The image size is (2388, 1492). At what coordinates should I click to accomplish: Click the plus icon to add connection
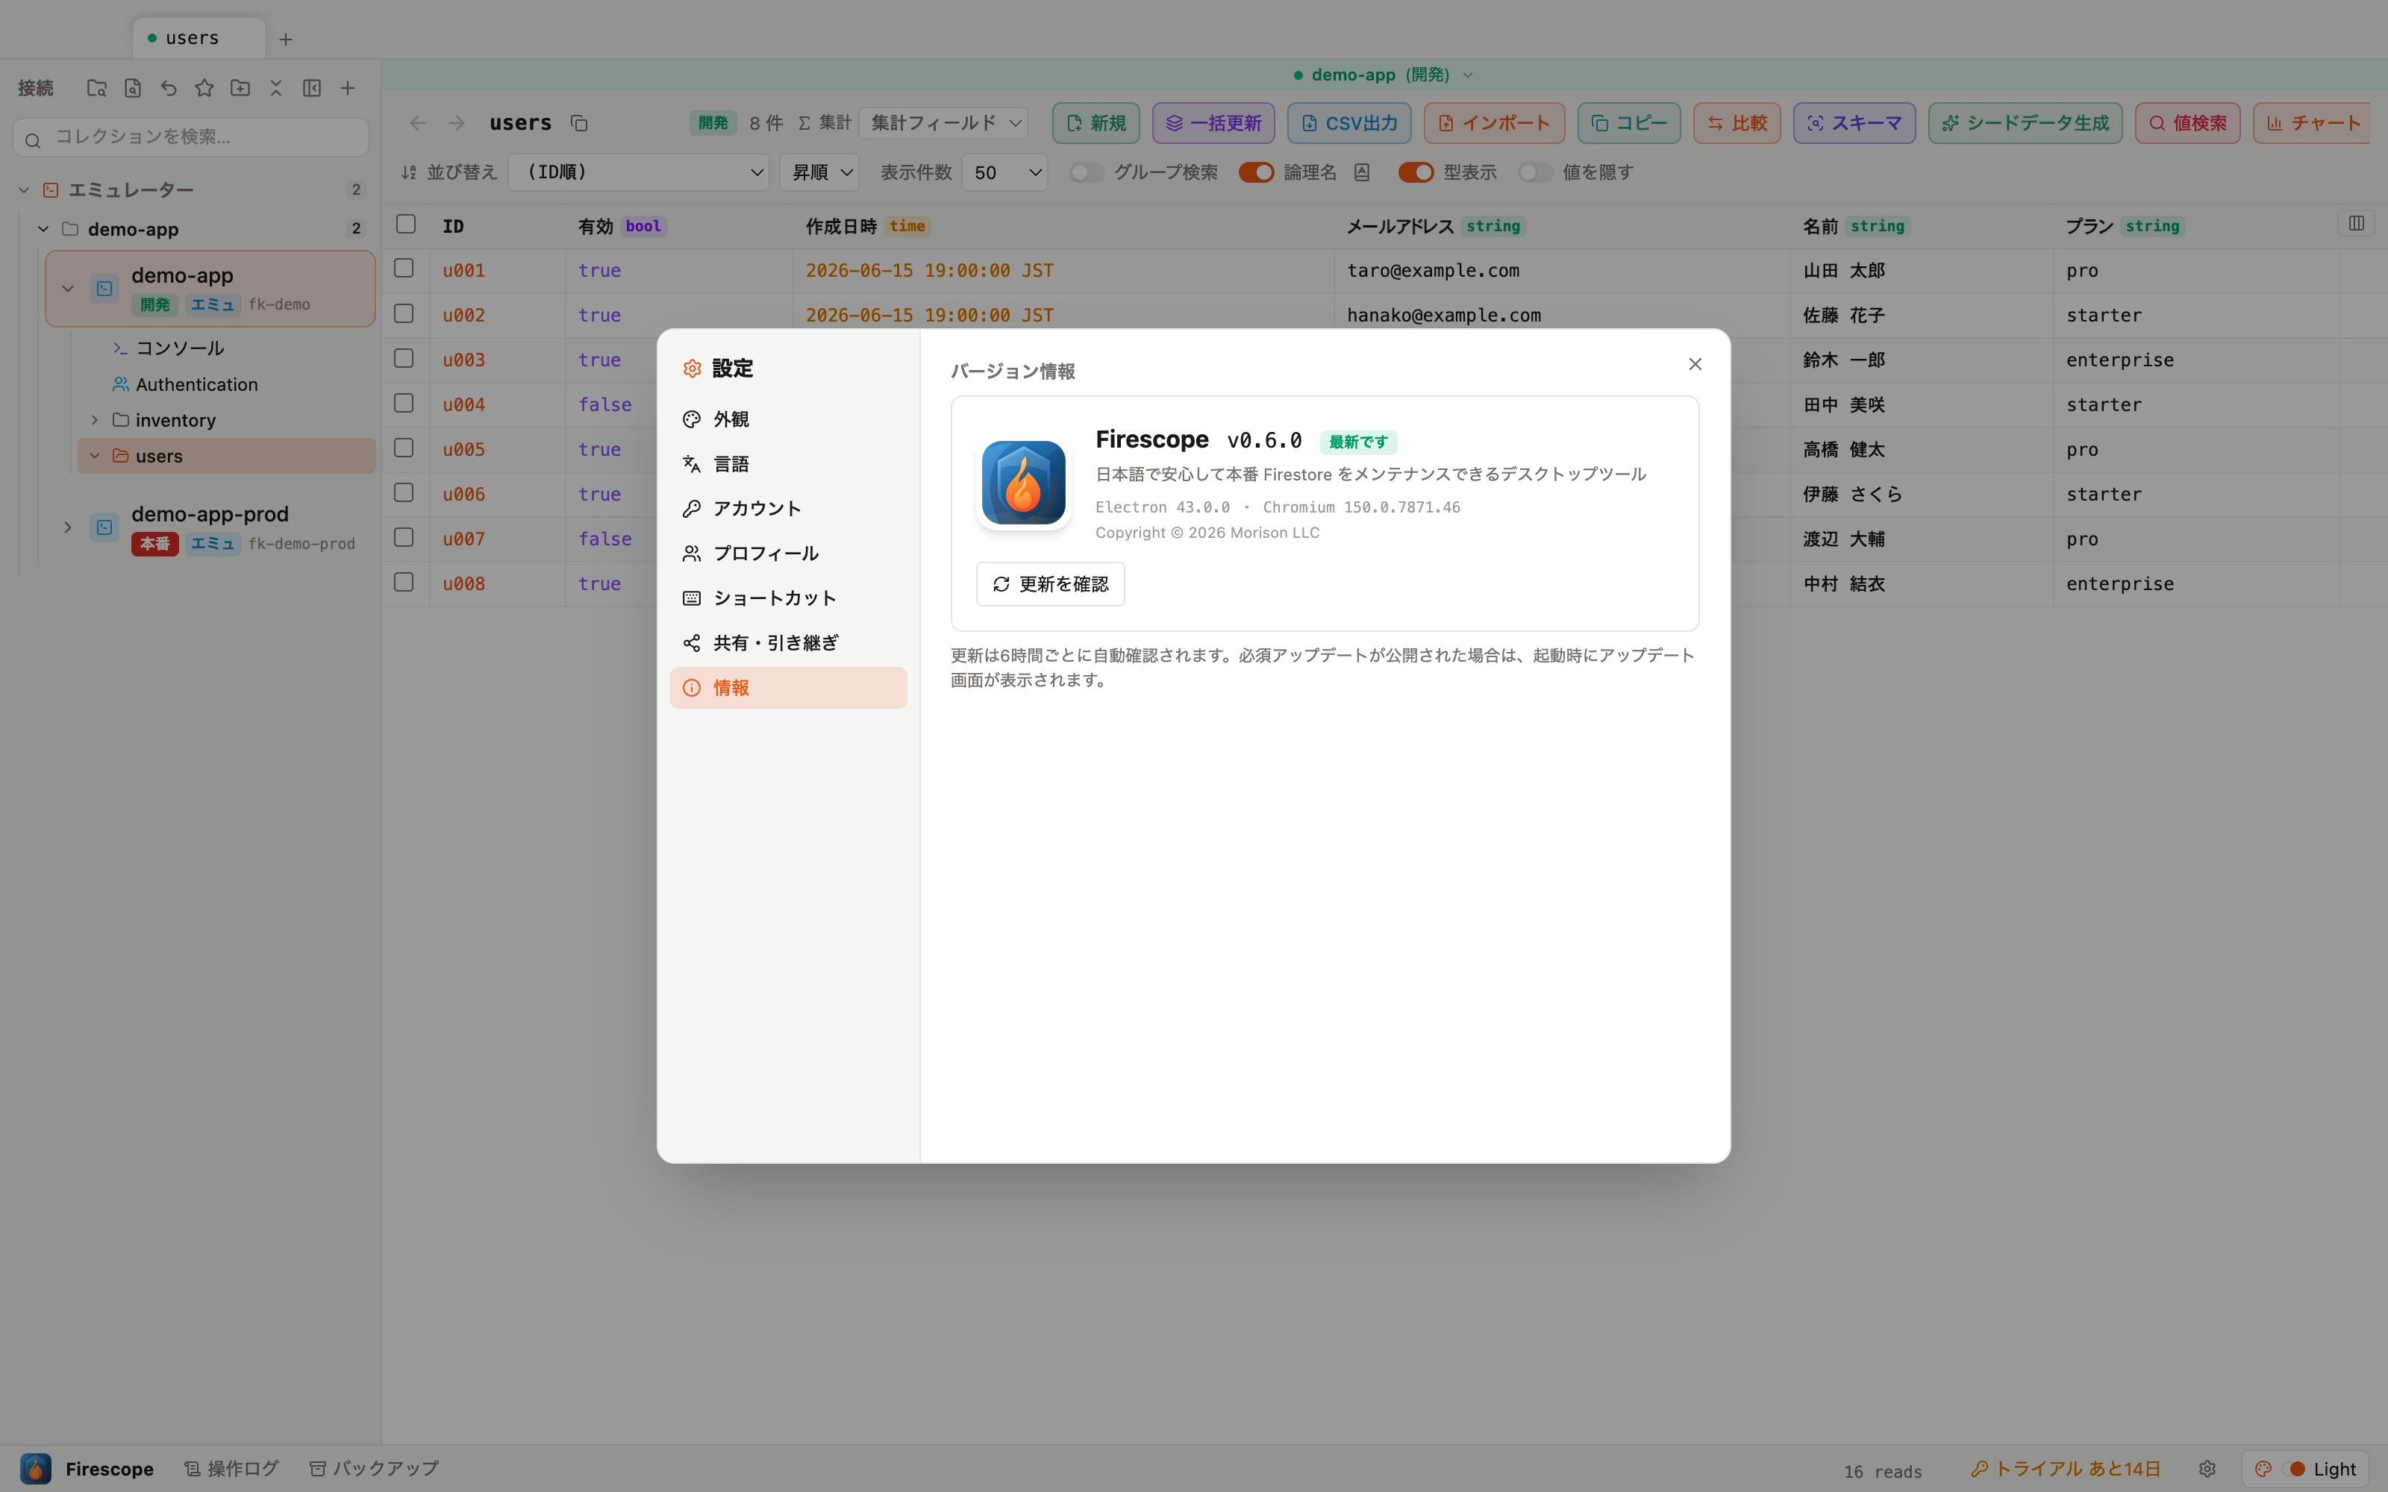click(x=347, y=88)
